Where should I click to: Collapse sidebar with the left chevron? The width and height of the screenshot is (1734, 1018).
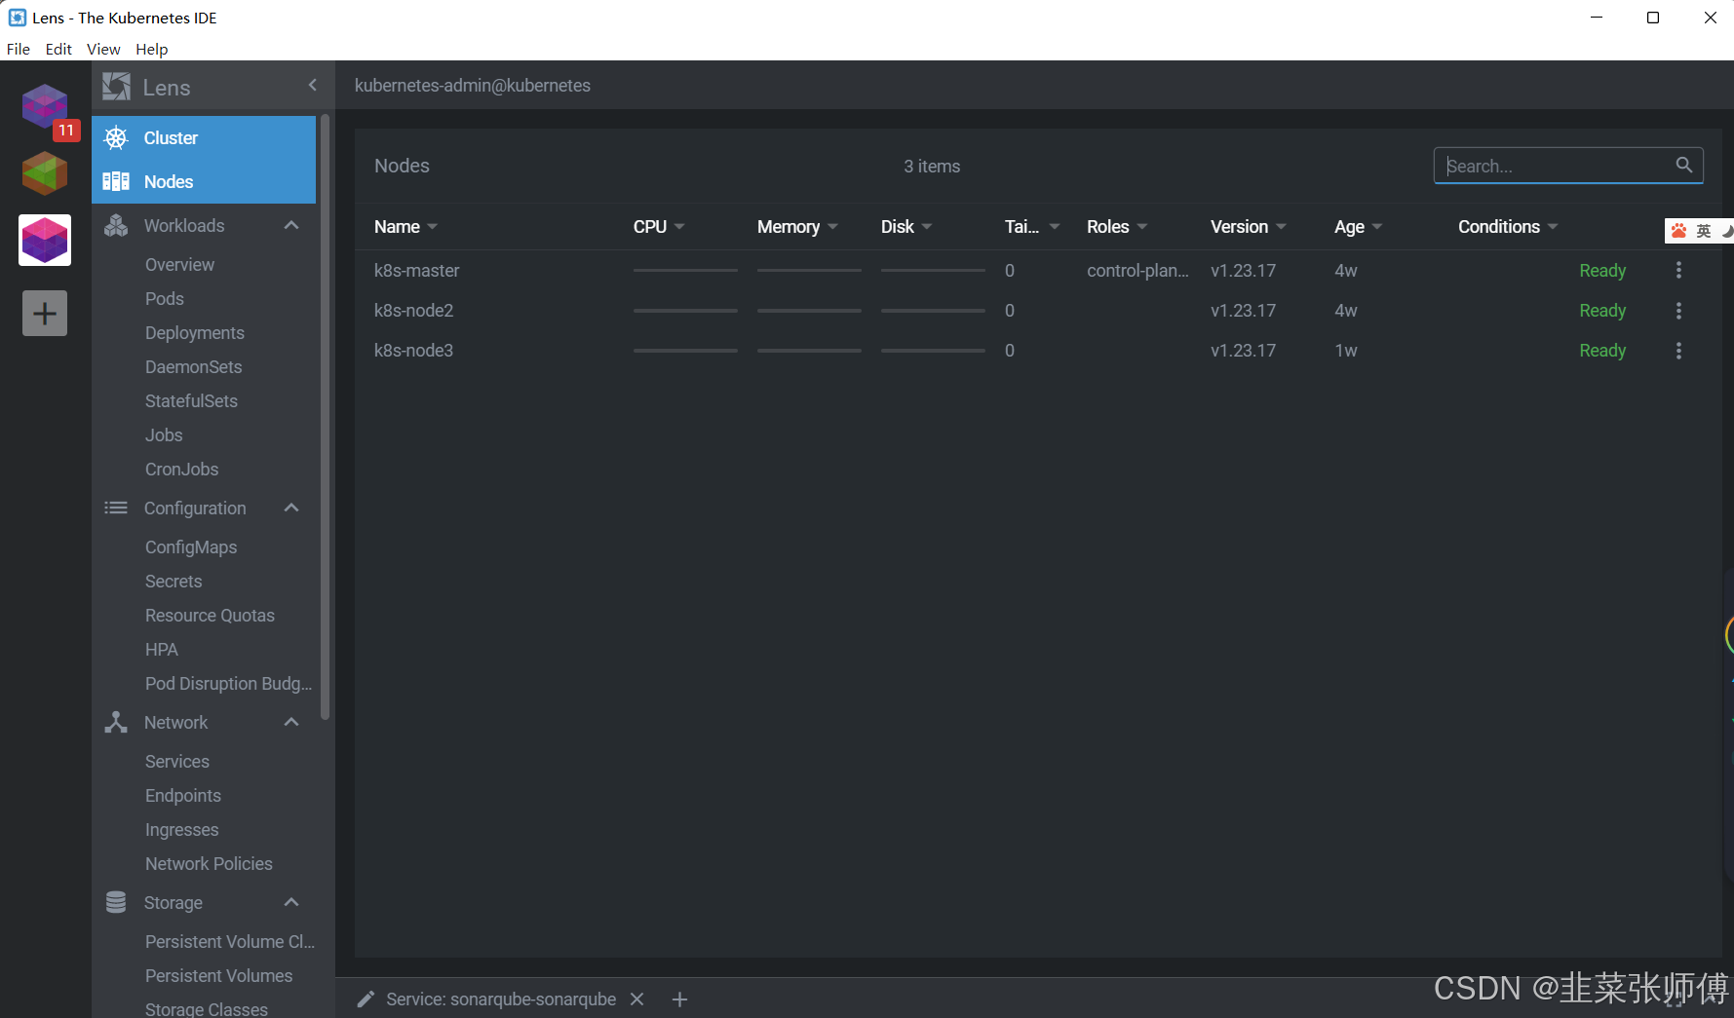[x=313, y=86]
